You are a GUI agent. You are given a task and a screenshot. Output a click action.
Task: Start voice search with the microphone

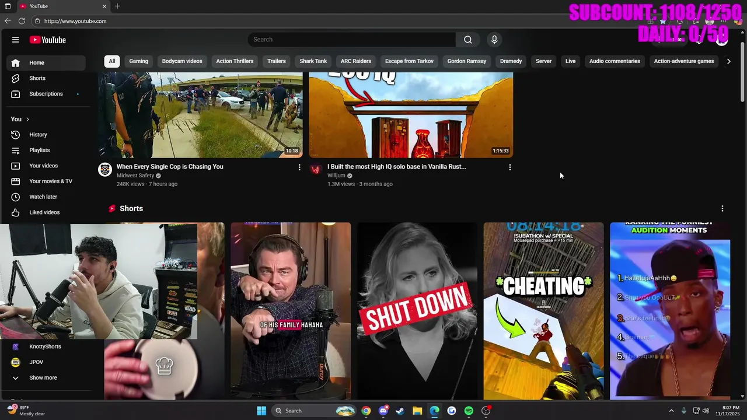click(494, 40)
